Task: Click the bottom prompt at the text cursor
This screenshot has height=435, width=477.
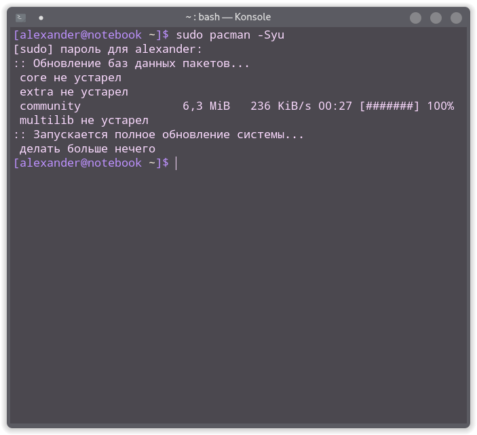Action: click(176, 163)
